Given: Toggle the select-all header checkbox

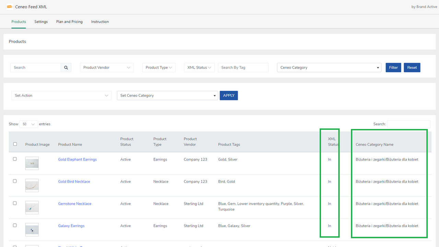Looking at the screenshot, I should pyautogui.click(x=15, y=144).
